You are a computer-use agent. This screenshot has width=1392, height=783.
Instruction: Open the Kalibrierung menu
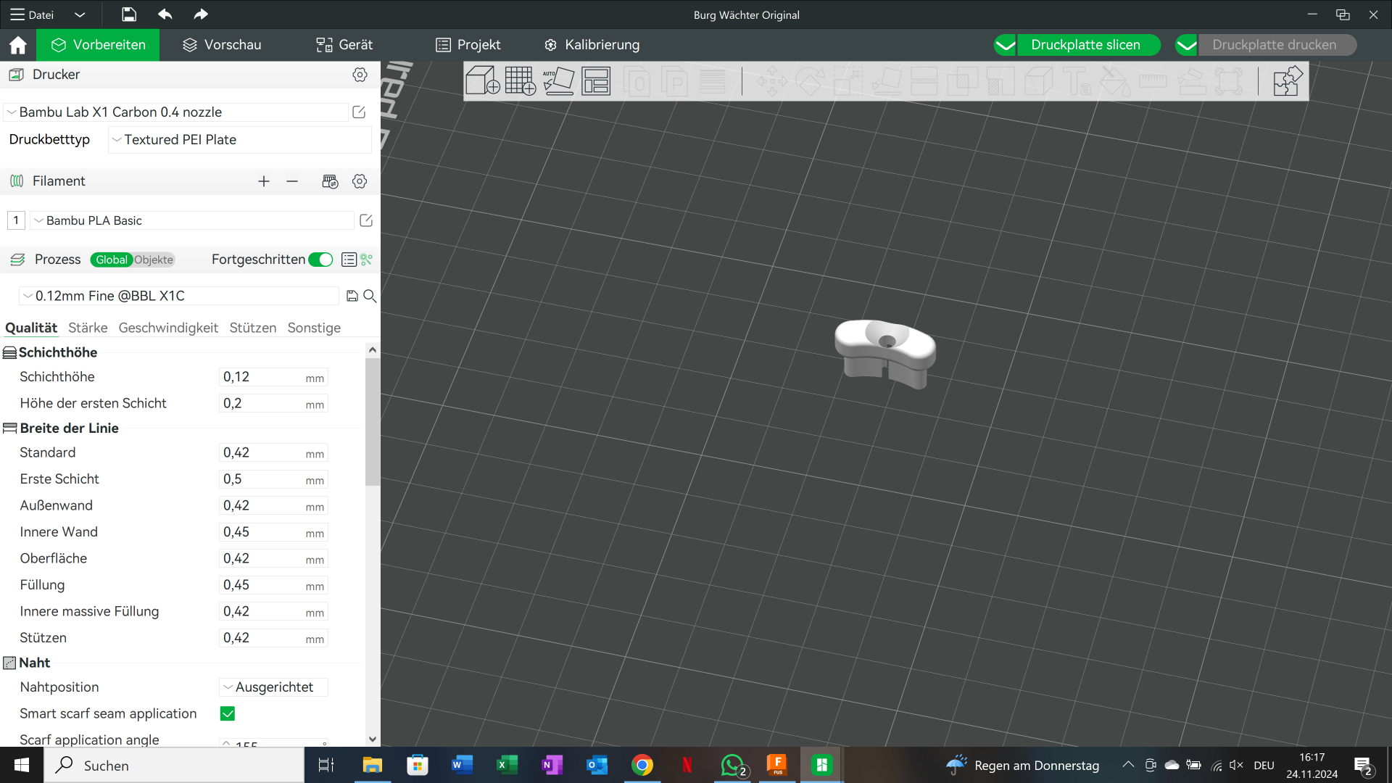point(592,45)
